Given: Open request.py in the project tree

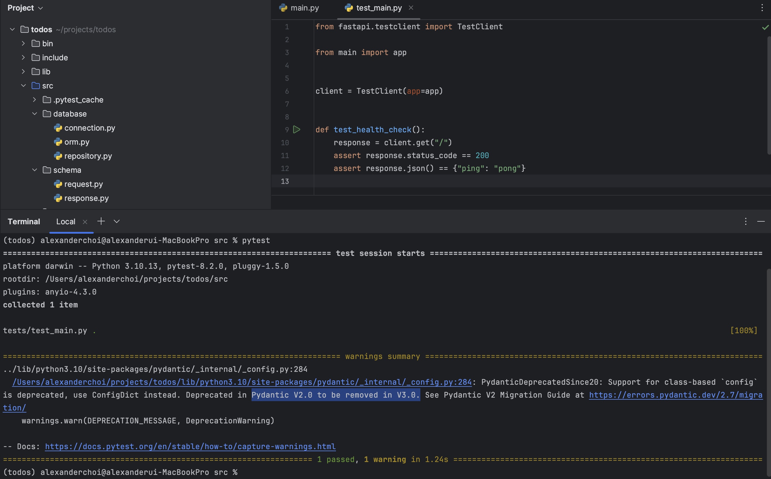Looking at the screenshot, I should (84, 184).
